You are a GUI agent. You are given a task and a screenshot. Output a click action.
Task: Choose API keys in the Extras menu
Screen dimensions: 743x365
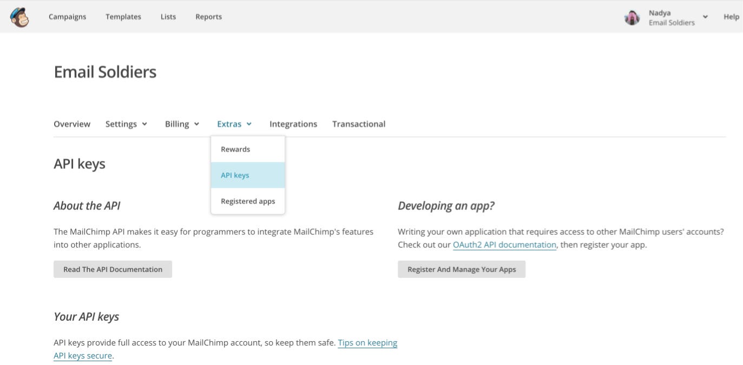click(235, 175)
